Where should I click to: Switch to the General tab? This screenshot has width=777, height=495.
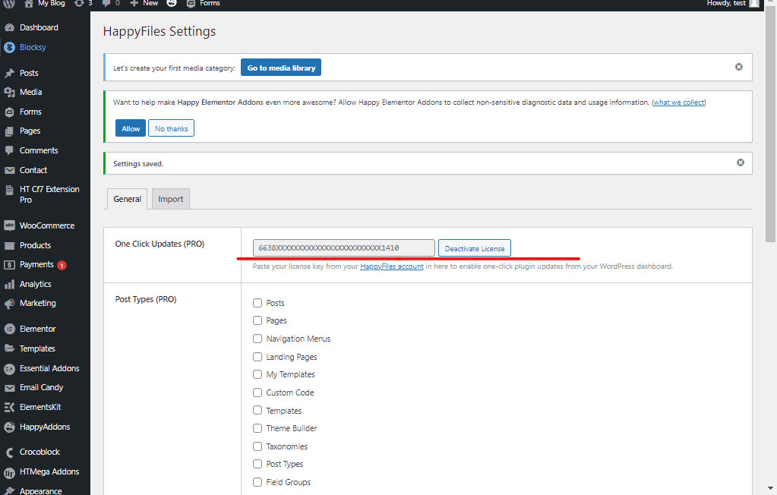pos(128,199)
